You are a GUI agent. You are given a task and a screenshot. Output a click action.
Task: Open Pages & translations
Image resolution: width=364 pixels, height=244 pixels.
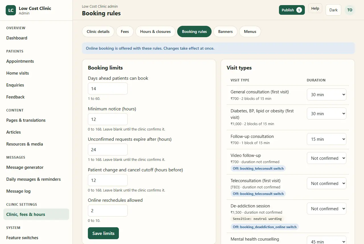point(36,120)
